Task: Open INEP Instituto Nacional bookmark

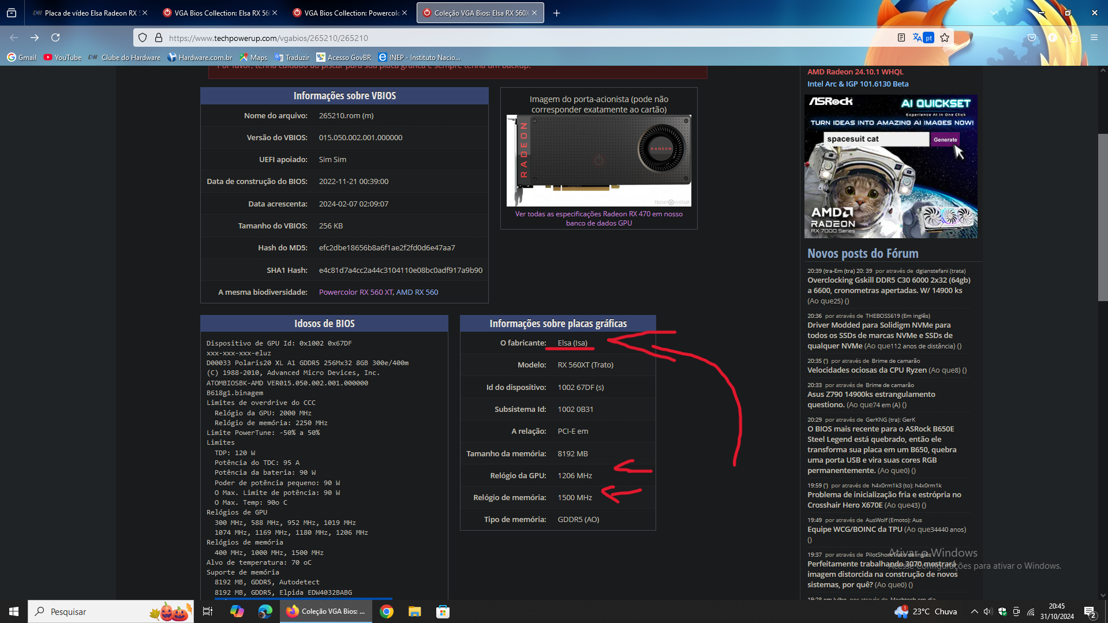Action: [420, 57]
